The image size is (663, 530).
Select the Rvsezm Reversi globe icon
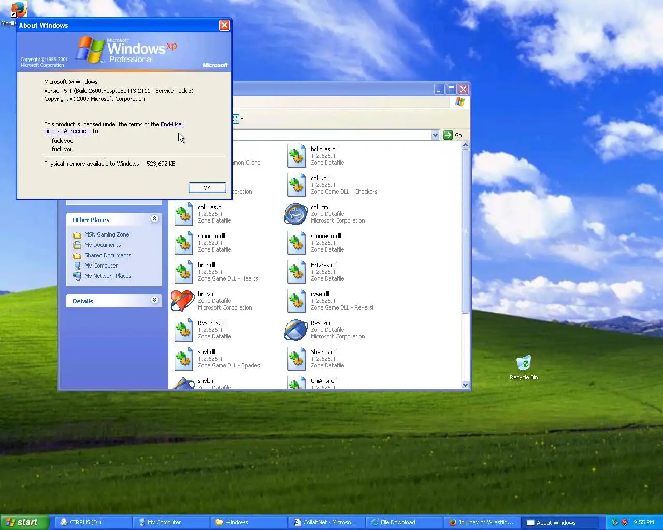click(x=296, y=330)
